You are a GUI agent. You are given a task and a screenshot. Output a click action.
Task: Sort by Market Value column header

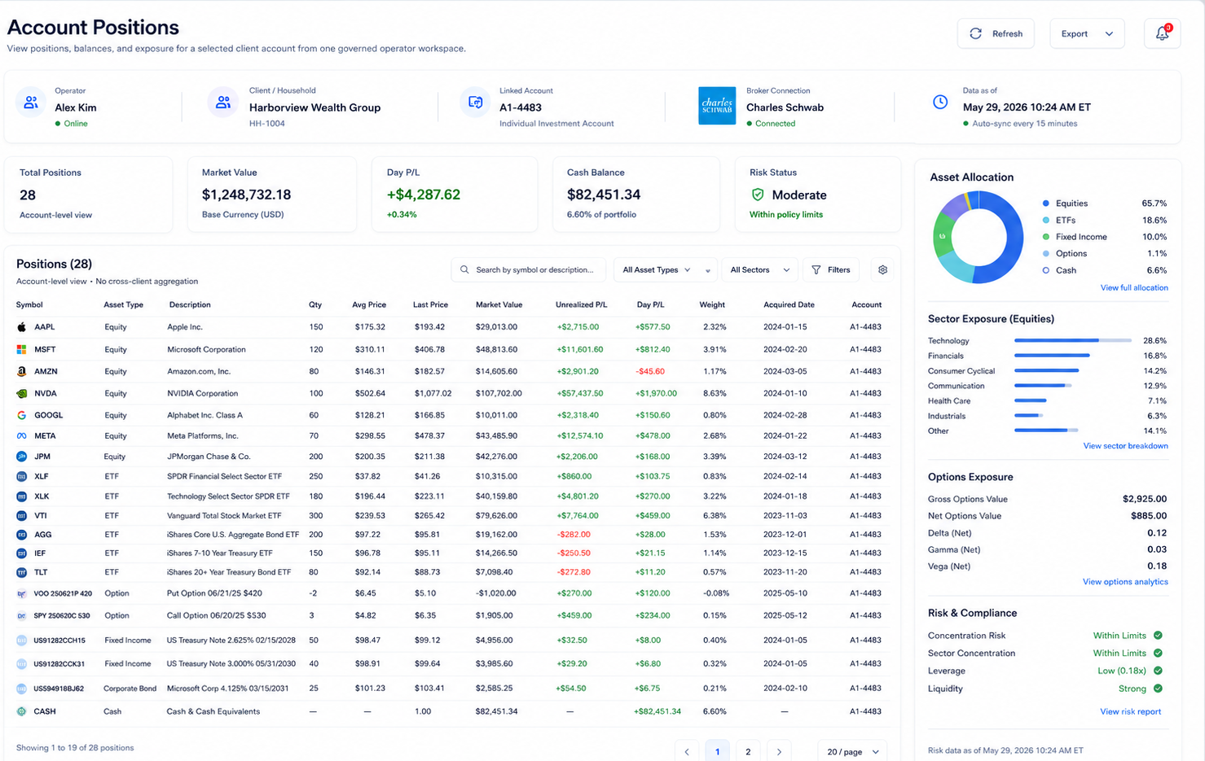(499, 304)
